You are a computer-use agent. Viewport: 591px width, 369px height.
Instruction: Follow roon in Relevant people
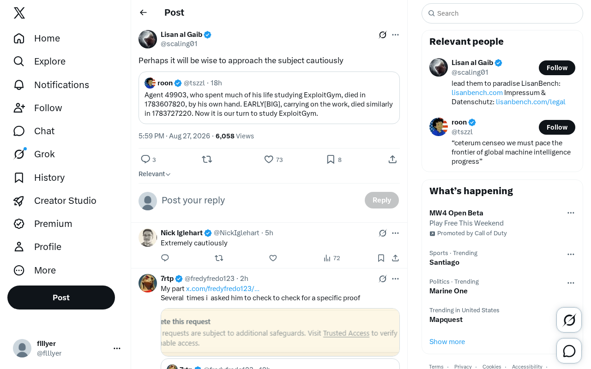pyautogui.click(x=557, y=127)
